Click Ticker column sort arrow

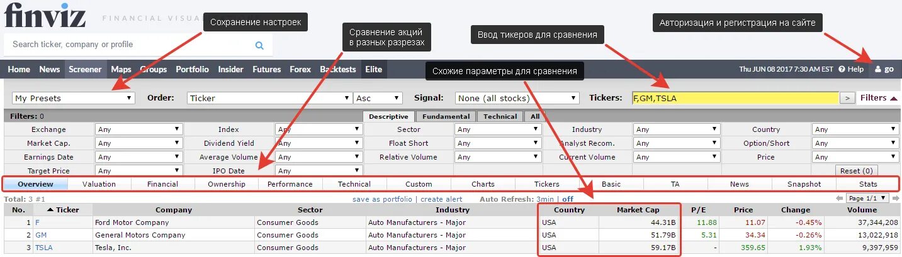(50, 210)
